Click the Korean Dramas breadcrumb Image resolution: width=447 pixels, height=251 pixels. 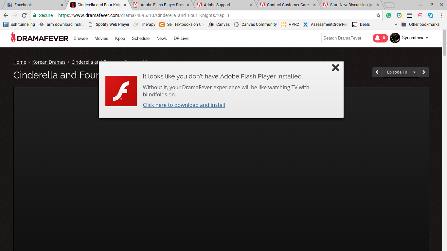coord(49,62)
